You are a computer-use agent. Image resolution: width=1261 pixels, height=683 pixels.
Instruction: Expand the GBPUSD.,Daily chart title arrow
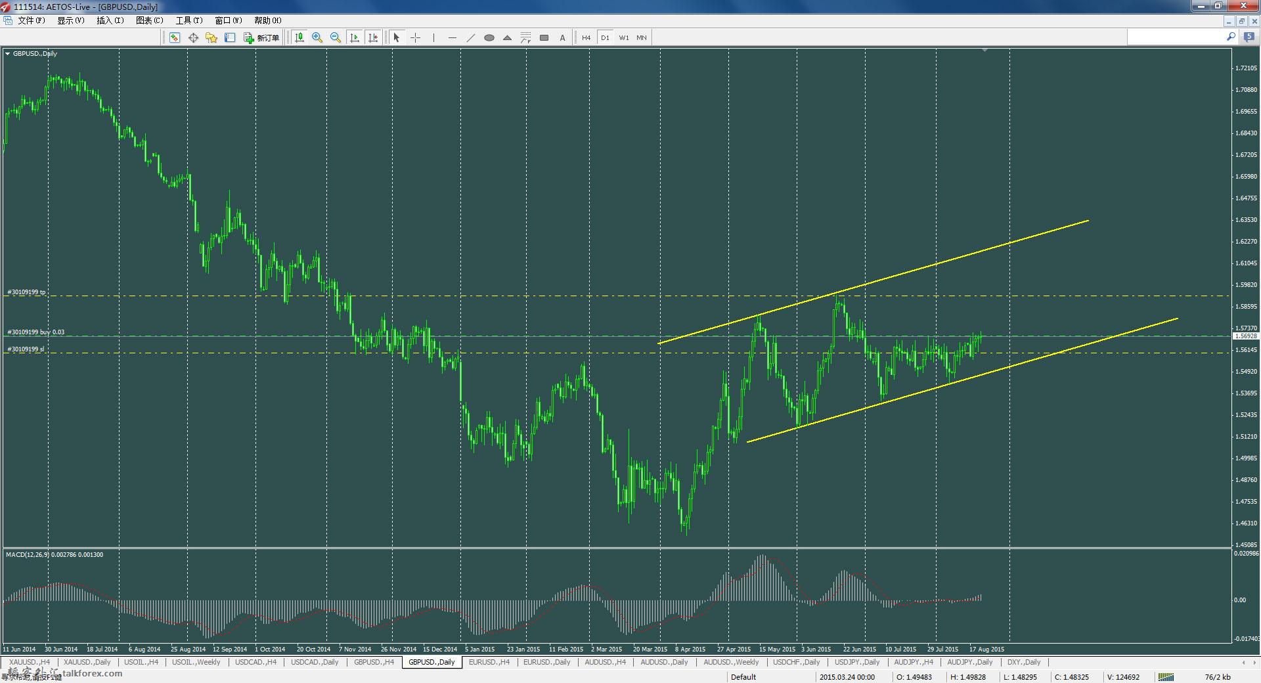[8, 54]
